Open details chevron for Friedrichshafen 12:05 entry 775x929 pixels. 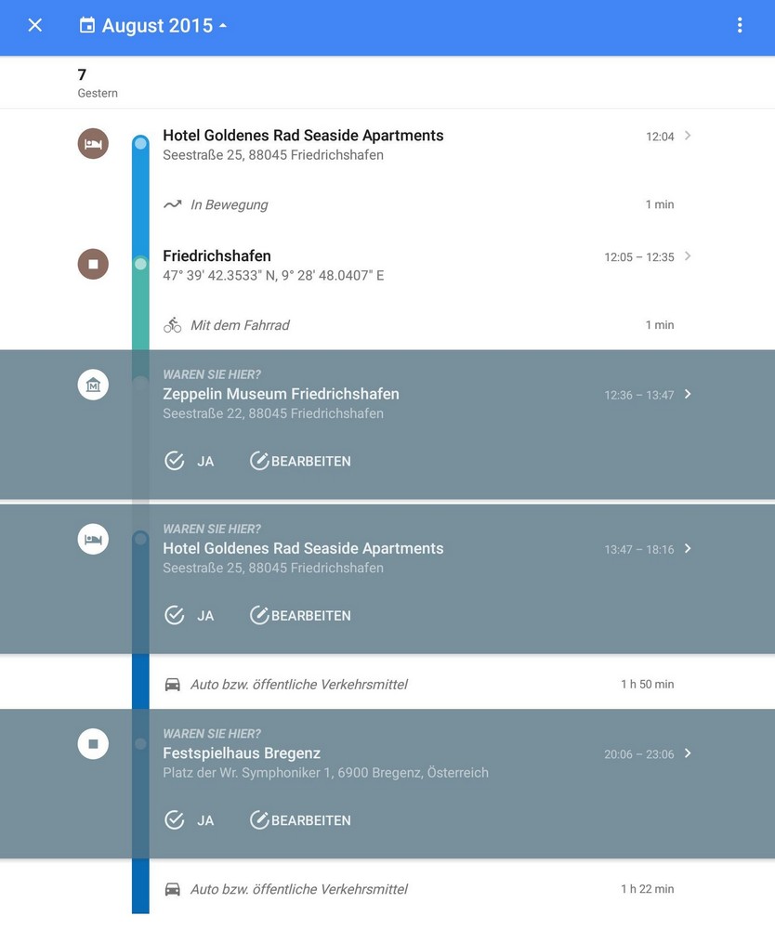coord(688,256)
